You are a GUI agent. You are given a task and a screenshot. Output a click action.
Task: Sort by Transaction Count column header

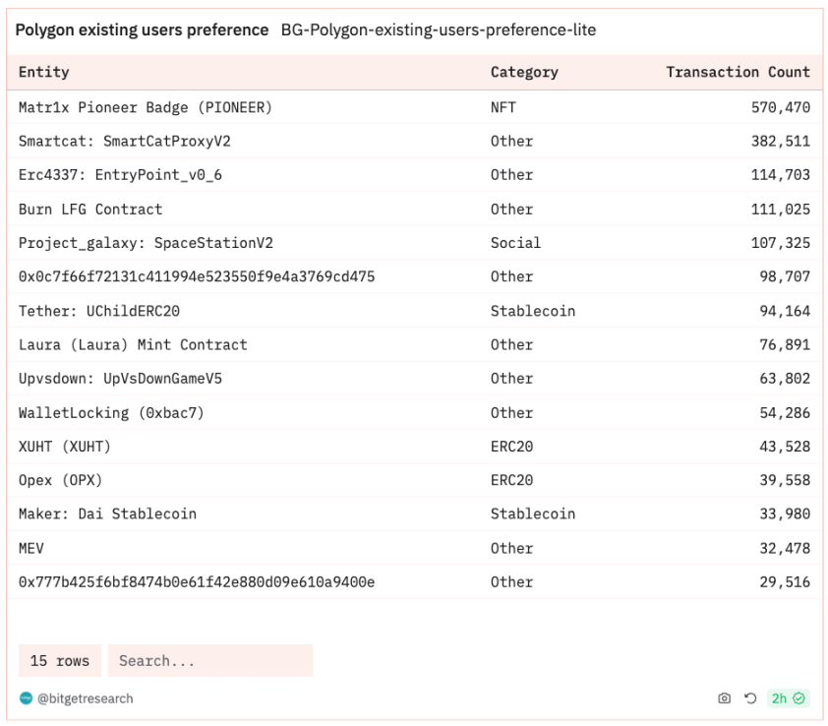point(738,72)
